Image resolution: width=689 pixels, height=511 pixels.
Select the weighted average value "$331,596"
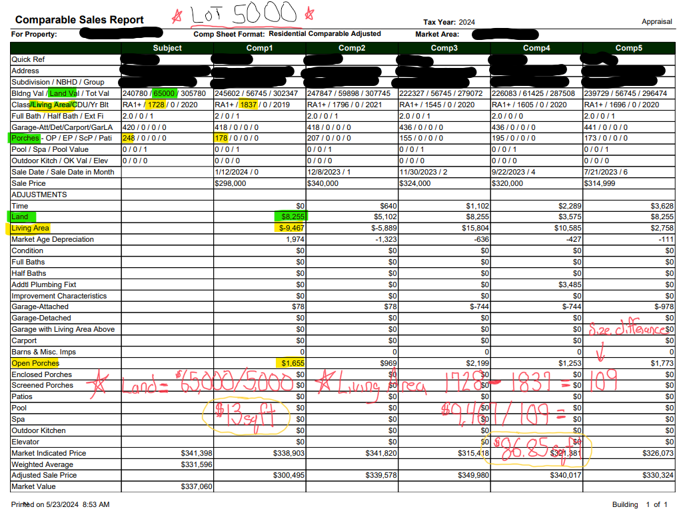(197, 465)
